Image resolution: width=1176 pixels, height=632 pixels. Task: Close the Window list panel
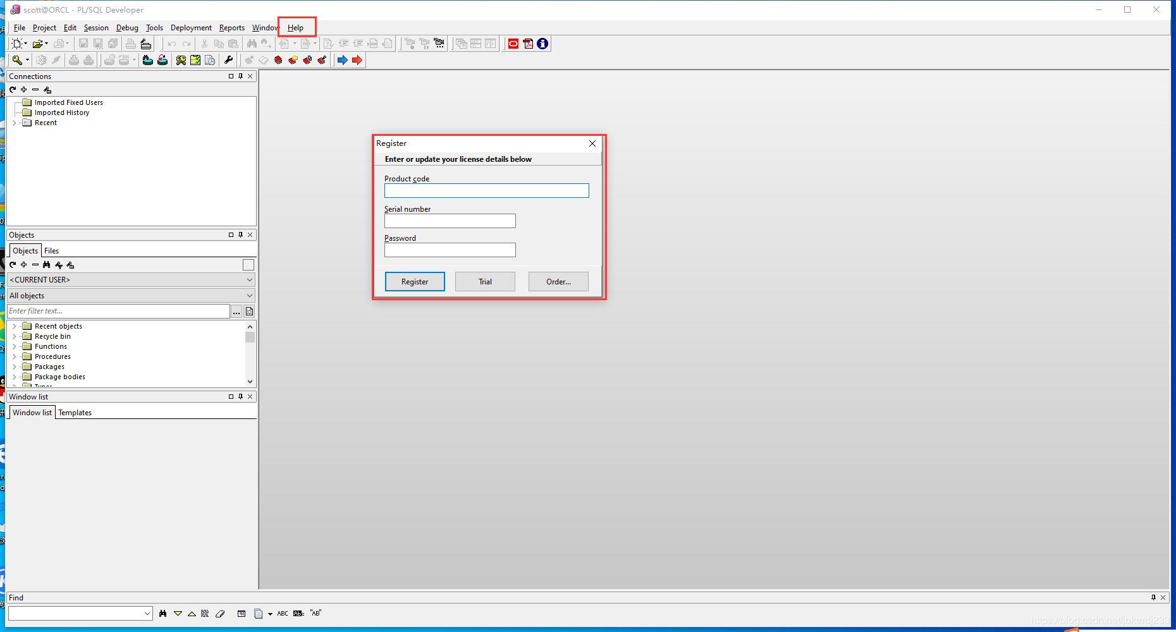pyautogui.click(x=250, y=396)
